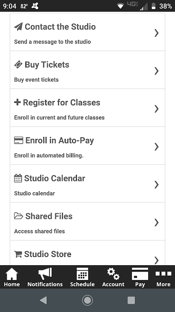Tap the Android back navigation triangle
Image resolution: width=175 pixels, height=312 pixels.
coord(43,300)
